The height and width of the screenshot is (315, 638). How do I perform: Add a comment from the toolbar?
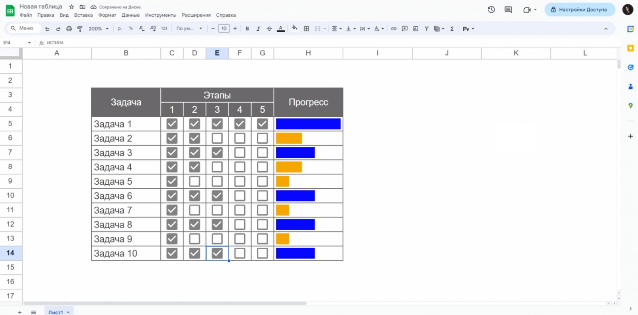click(405, 29)
